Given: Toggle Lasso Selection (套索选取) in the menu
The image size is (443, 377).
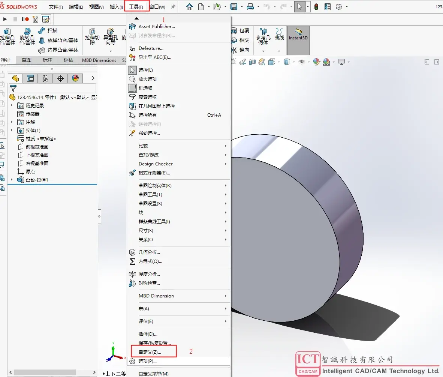Looking at the screenshot, I should (x=178, y=97).
